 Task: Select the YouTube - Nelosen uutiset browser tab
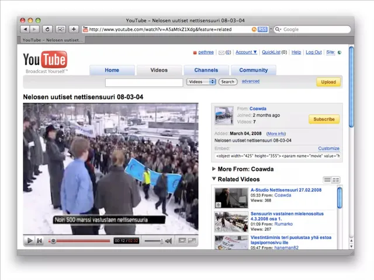(x=52, y=40)
